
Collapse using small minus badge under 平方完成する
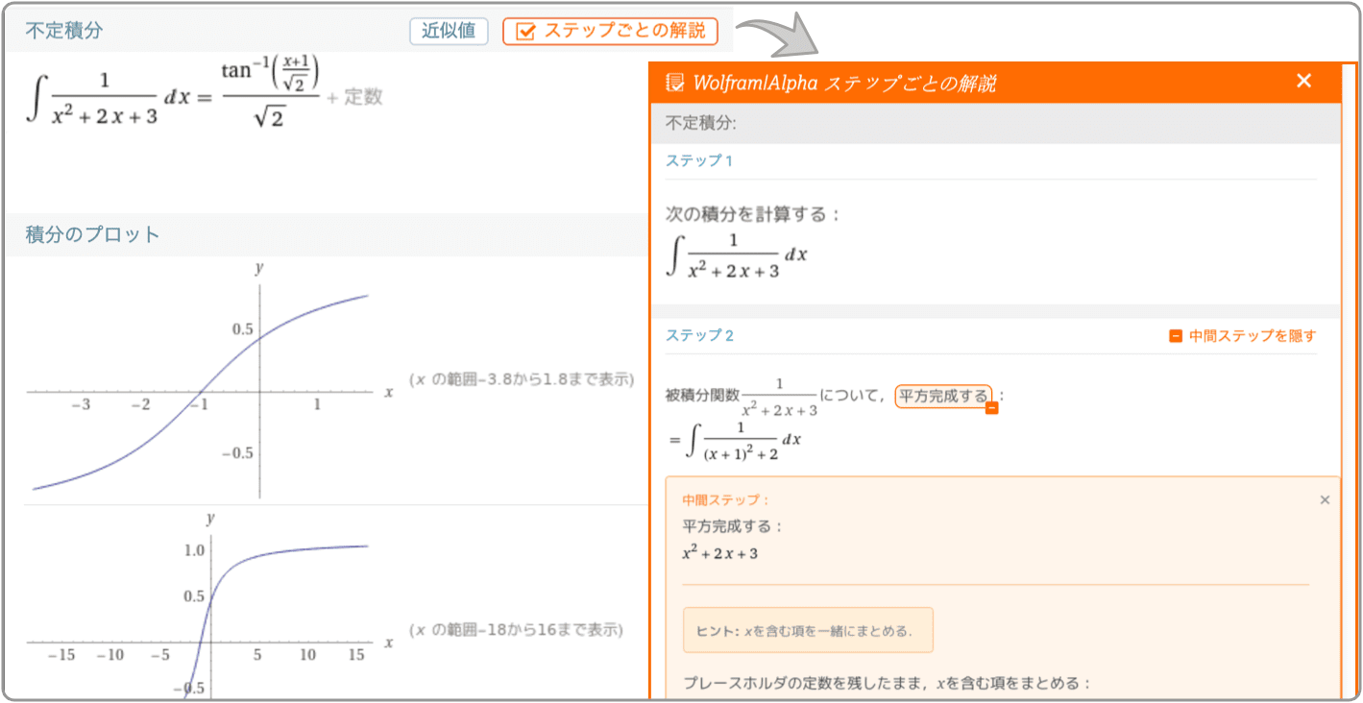click(x=992, y=408)
